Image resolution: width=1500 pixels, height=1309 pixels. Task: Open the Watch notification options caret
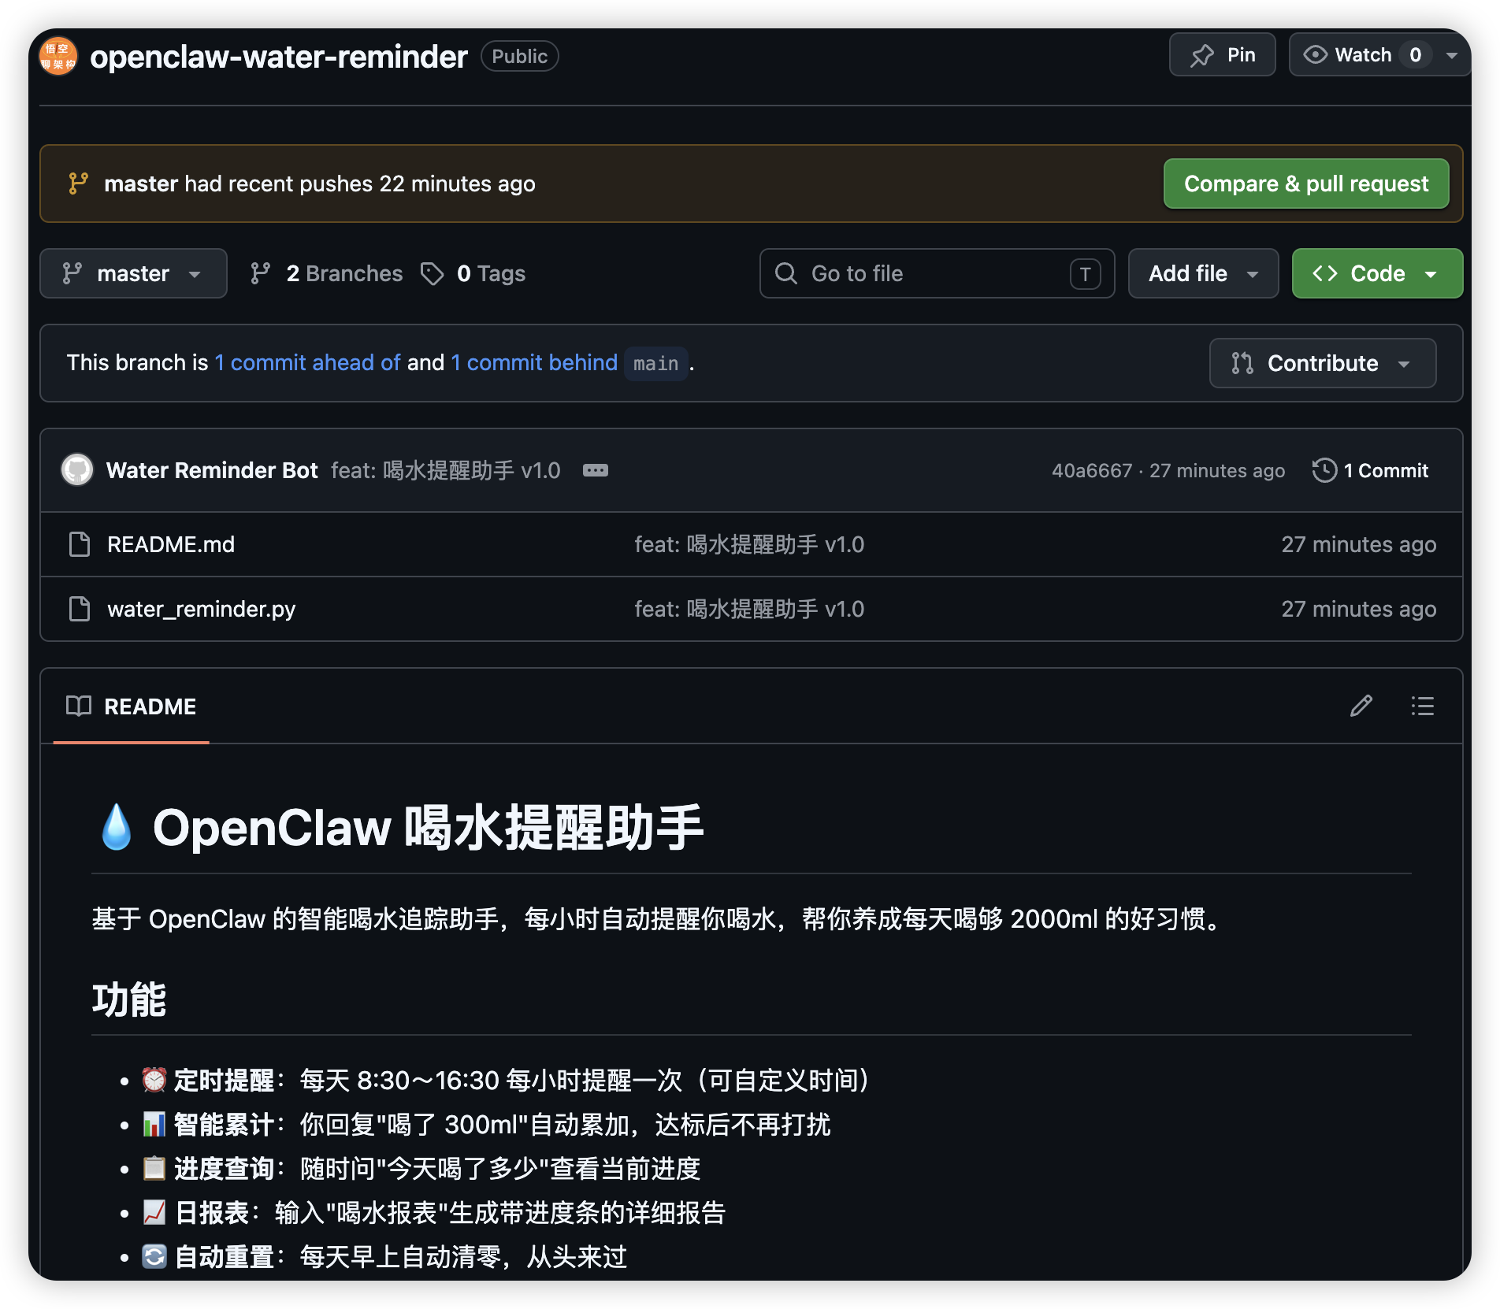[1451, 55]
